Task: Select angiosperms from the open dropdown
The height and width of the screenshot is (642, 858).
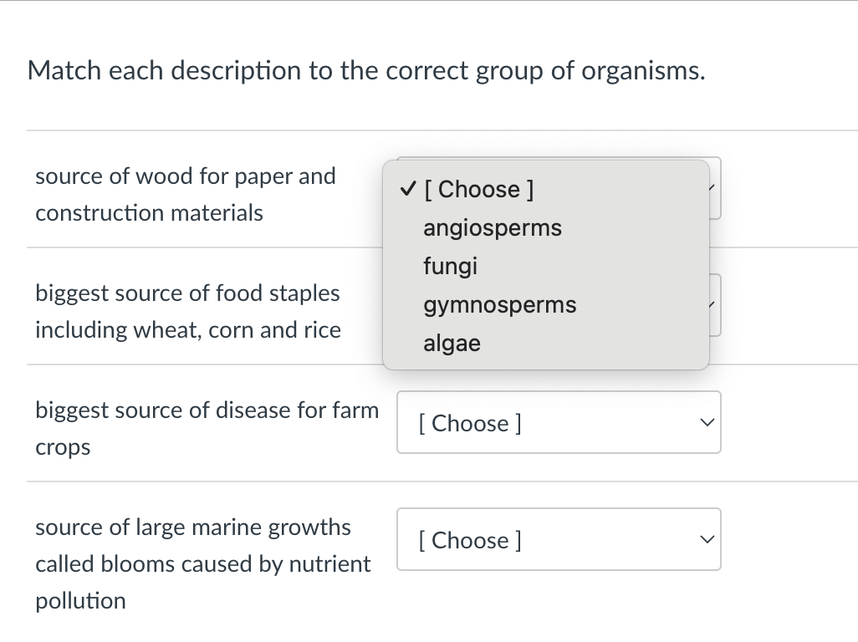Action: (492, 227)
